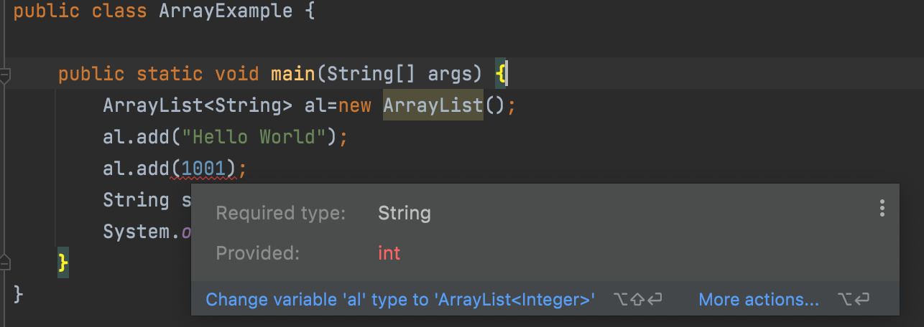924x327 pixels.
Task: Apply Change variable 'al' type quick fix
Action: [x=400, y=300]
